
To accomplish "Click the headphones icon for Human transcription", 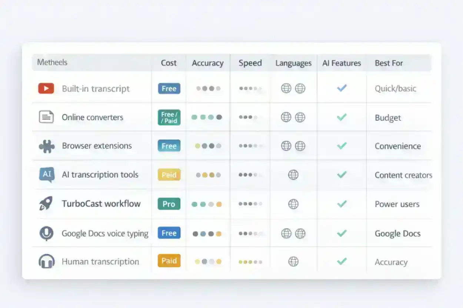I will tap(46, 261).
